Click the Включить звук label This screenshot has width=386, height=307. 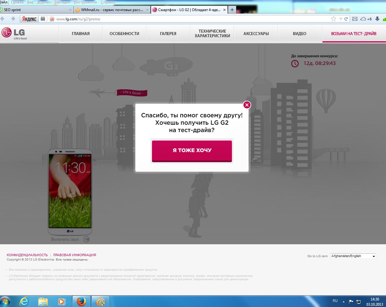click(x=65, y=239)
